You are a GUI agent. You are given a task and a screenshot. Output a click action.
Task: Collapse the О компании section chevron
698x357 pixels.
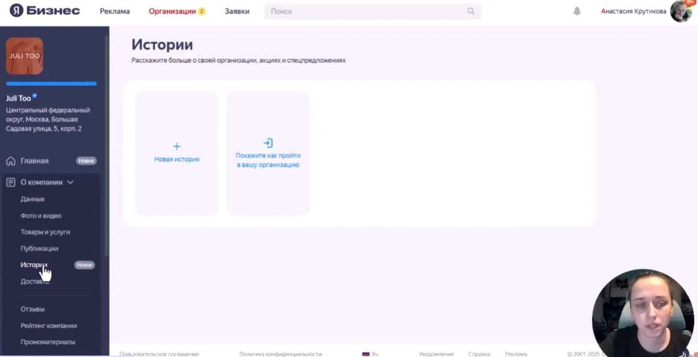[70, 183]
